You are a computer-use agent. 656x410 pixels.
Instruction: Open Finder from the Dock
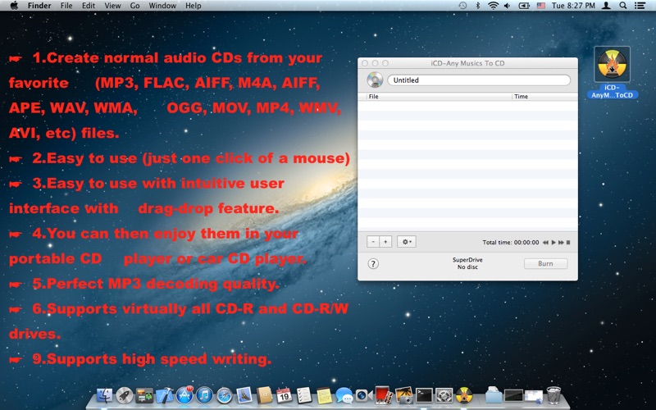(x=104, y=395)
